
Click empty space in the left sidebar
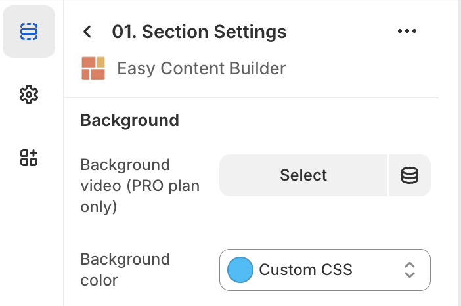pyautogui.click(x=32, y=236)
